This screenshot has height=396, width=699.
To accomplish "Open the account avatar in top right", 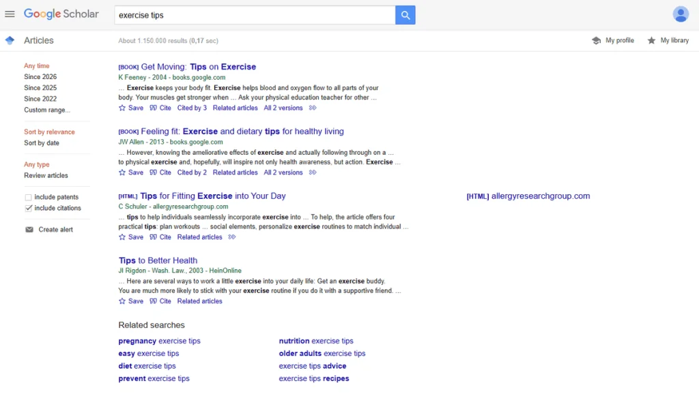I will (x=681, y=14).
